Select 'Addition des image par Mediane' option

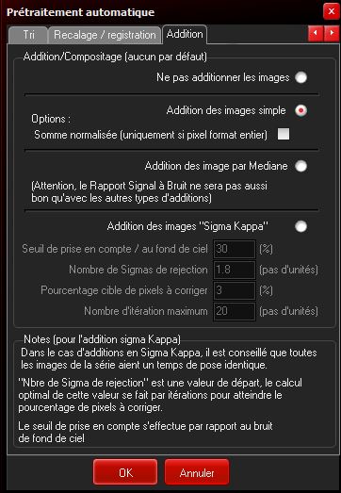300,166
